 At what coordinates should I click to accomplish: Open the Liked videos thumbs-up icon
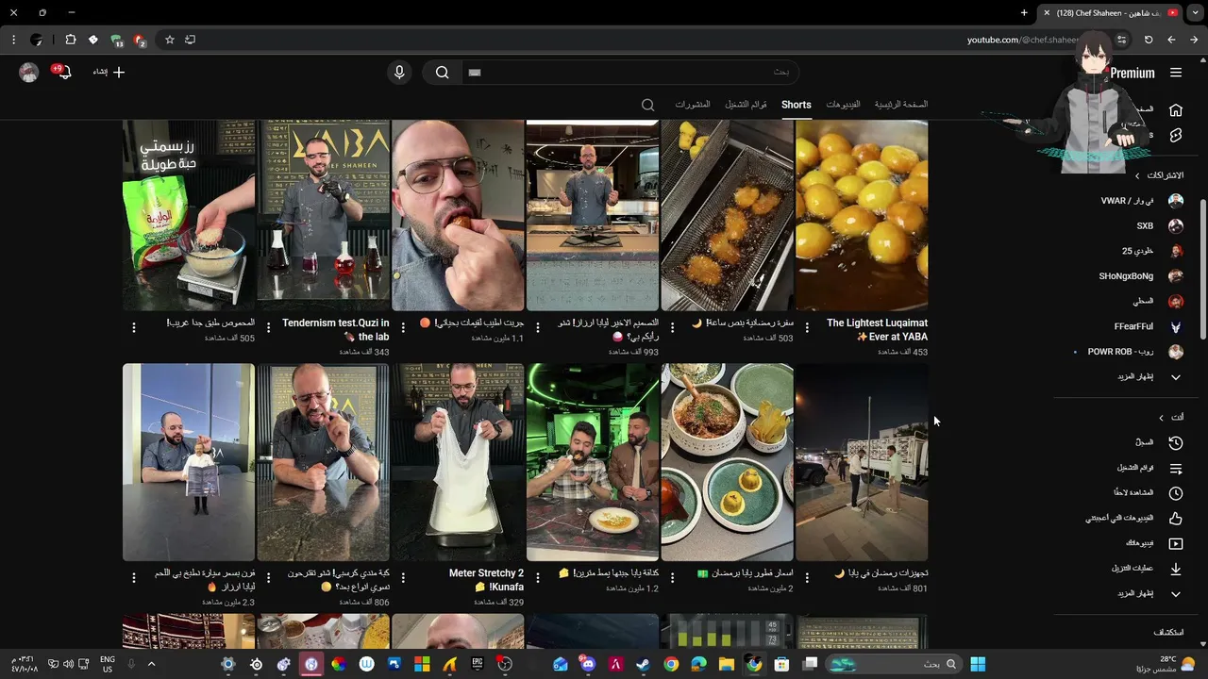[x=1176, y=519]
